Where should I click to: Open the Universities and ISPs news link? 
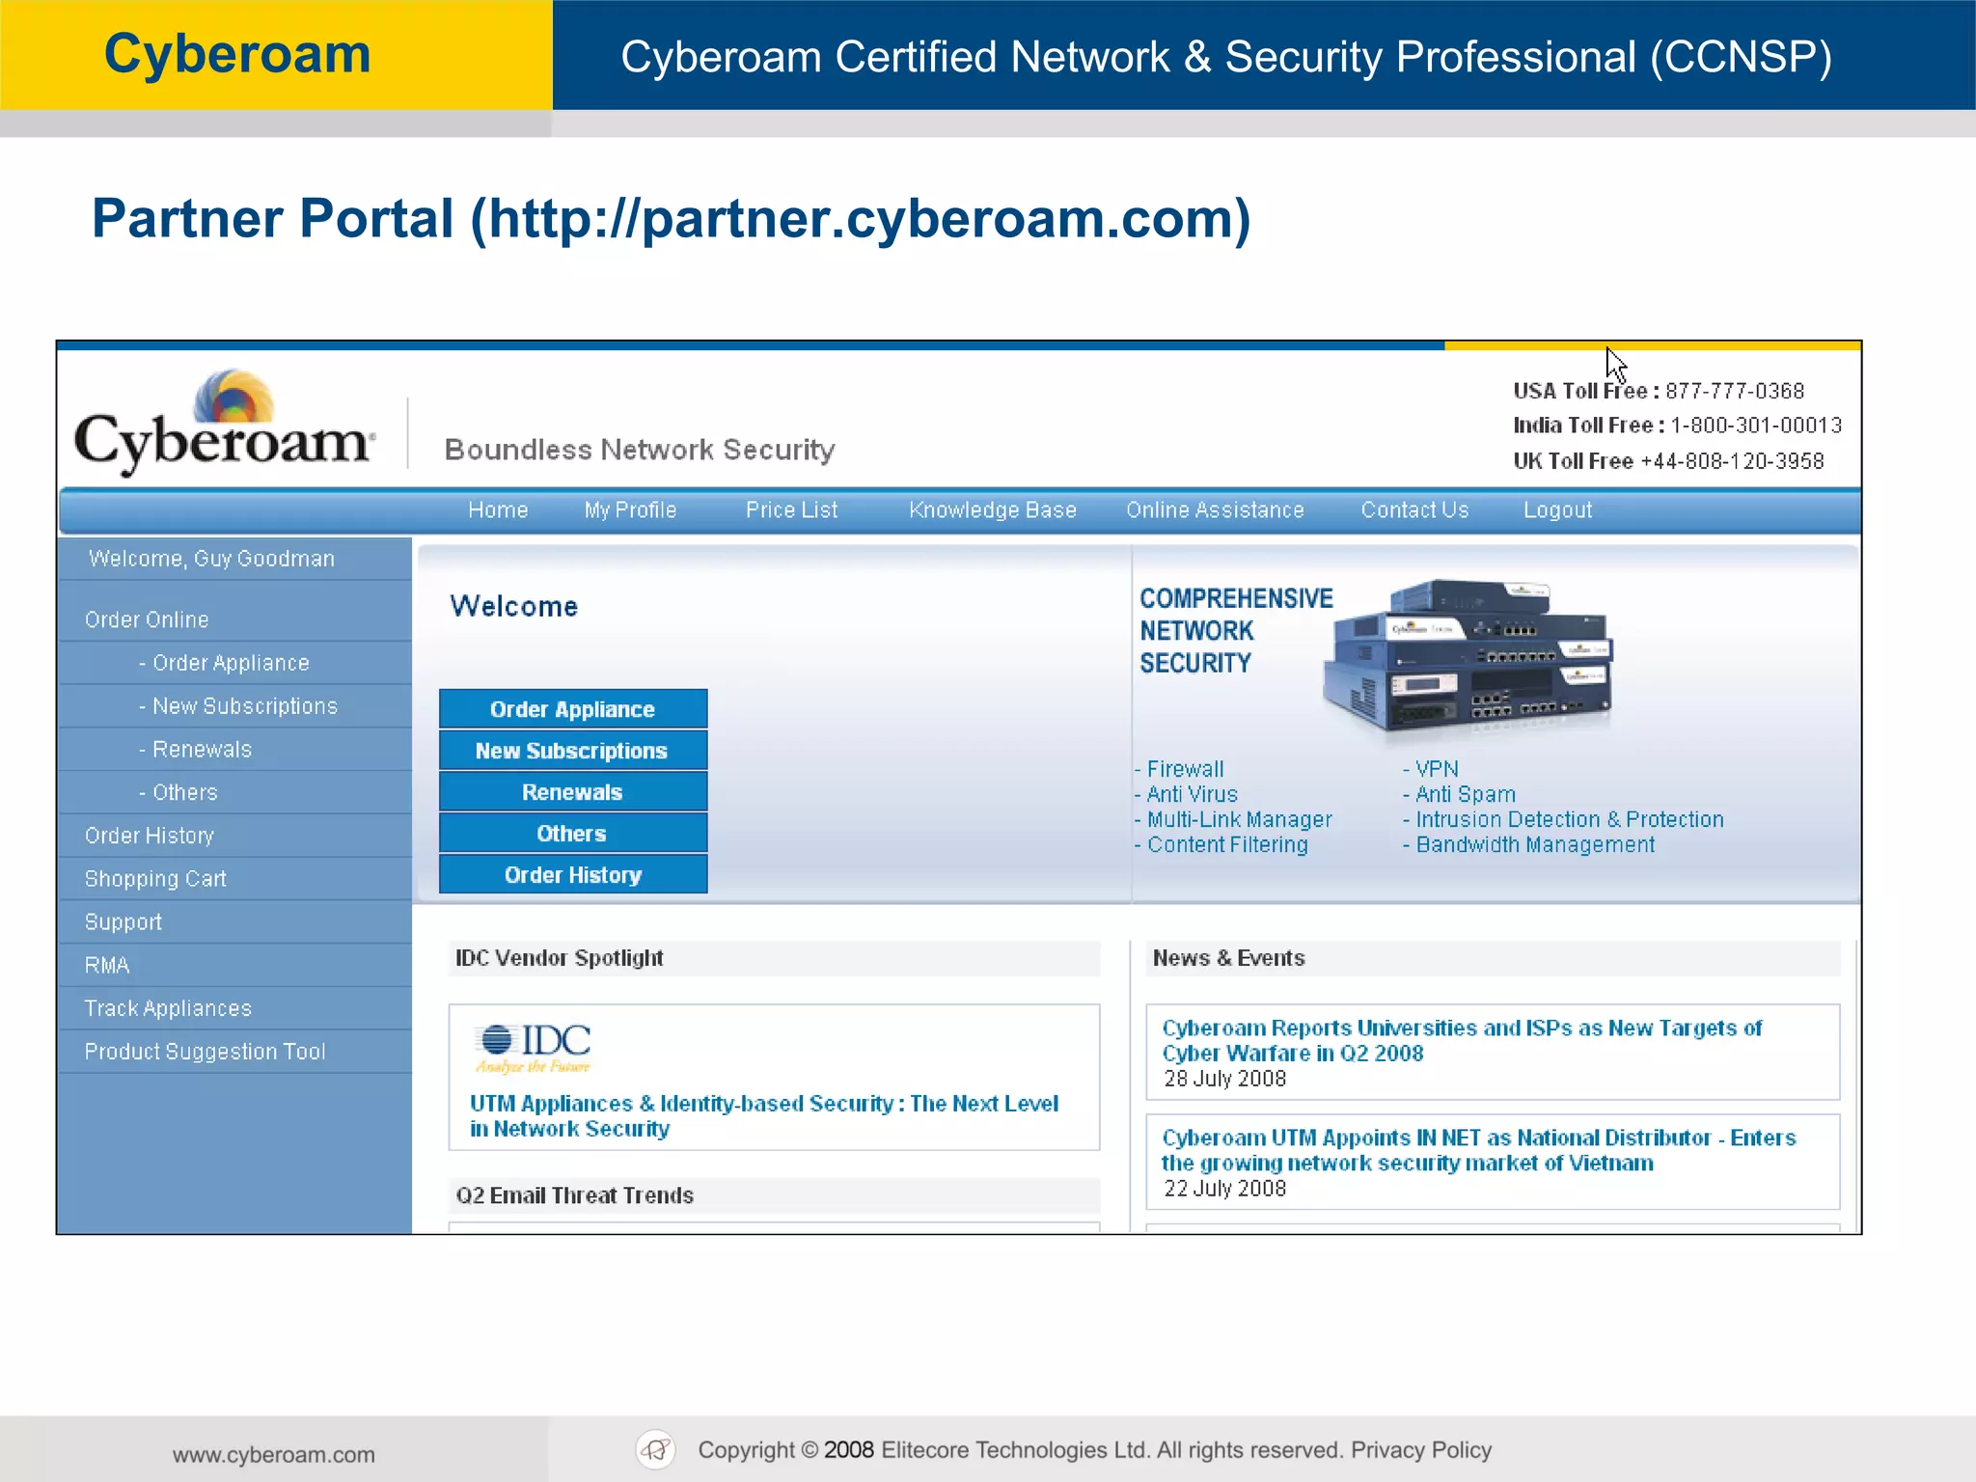1462,1041
